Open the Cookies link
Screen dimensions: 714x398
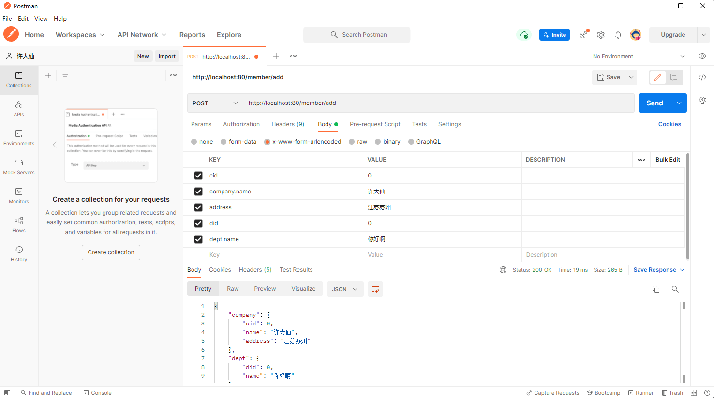pos(669,124)
